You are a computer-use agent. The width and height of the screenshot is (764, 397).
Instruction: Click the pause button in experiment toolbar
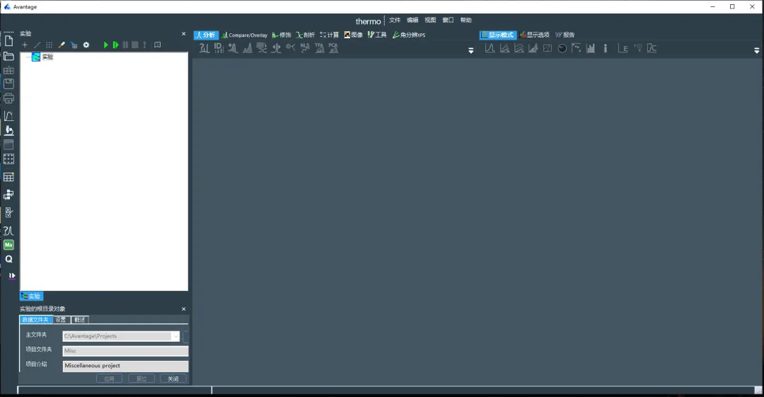(x=125, y=45)
